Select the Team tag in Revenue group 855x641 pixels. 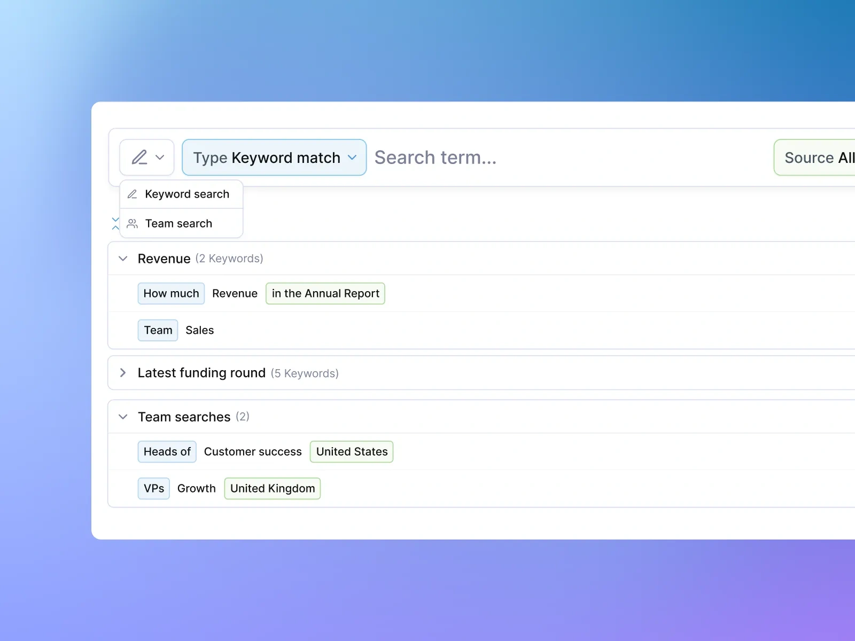(x=158, y=330)
